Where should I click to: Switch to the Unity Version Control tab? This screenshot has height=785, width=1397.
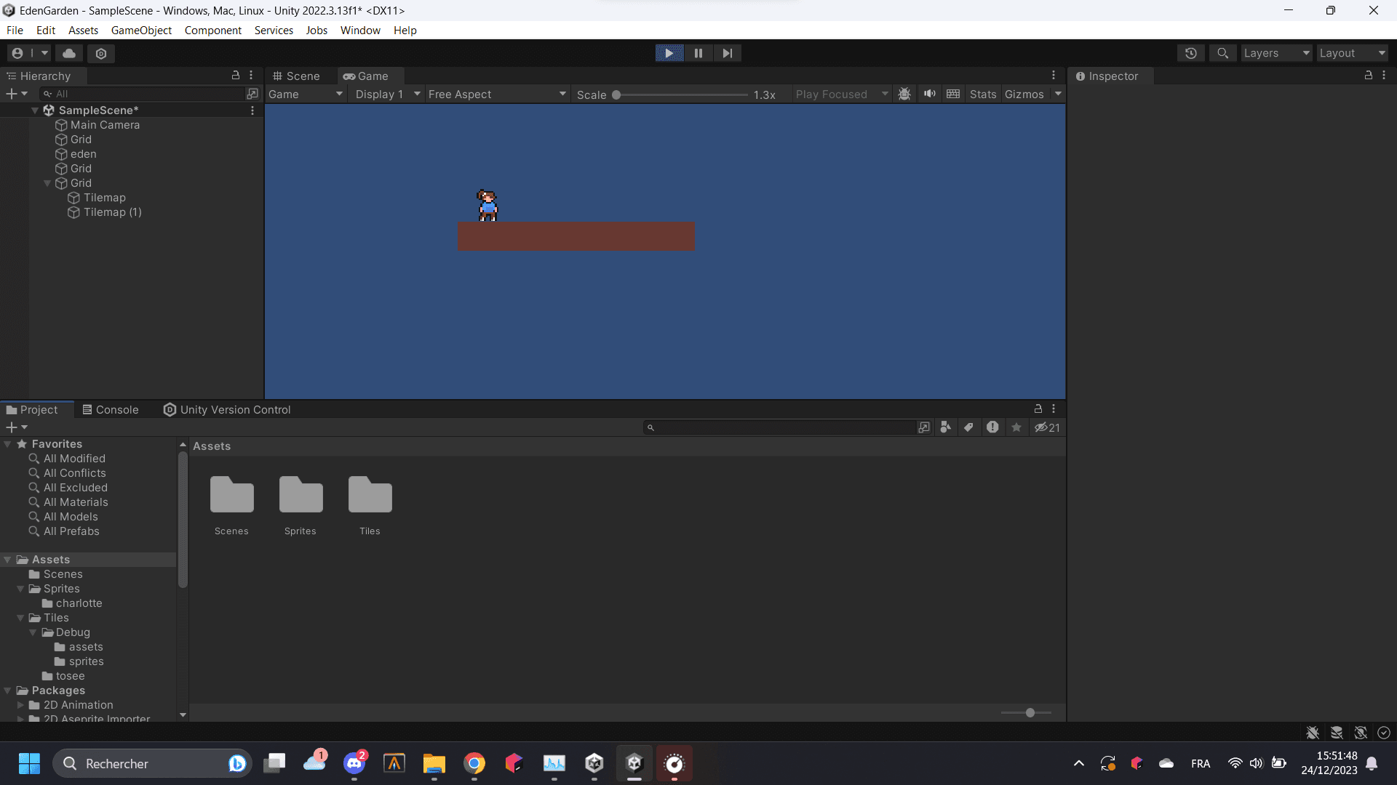click(x=227, y=410)
